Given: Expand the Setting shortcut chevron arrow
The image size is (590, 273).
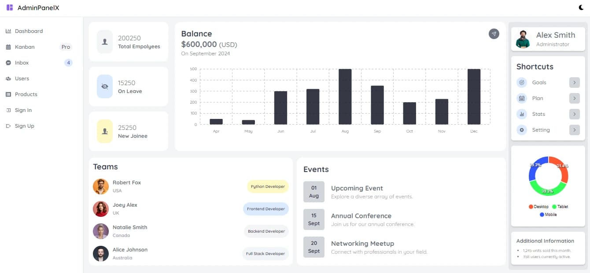Looking at the screenshot, I should pos(574,130).
